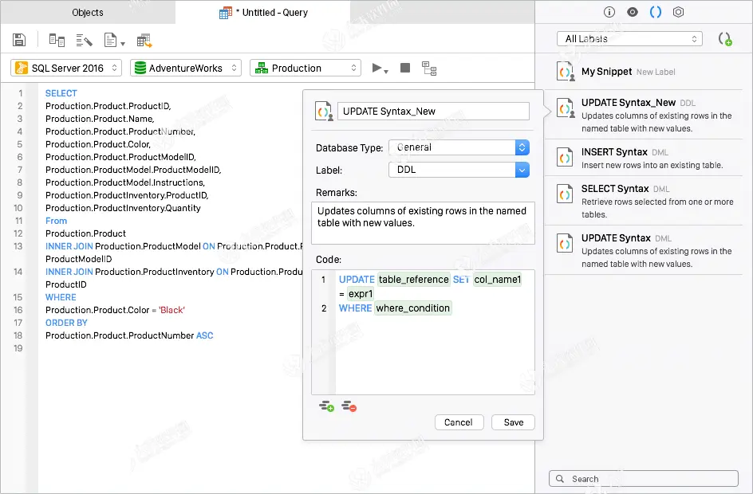The image size is (753, 494).
Task: Open the AdventureWorks database dropdown
Action: pos(186,68)
